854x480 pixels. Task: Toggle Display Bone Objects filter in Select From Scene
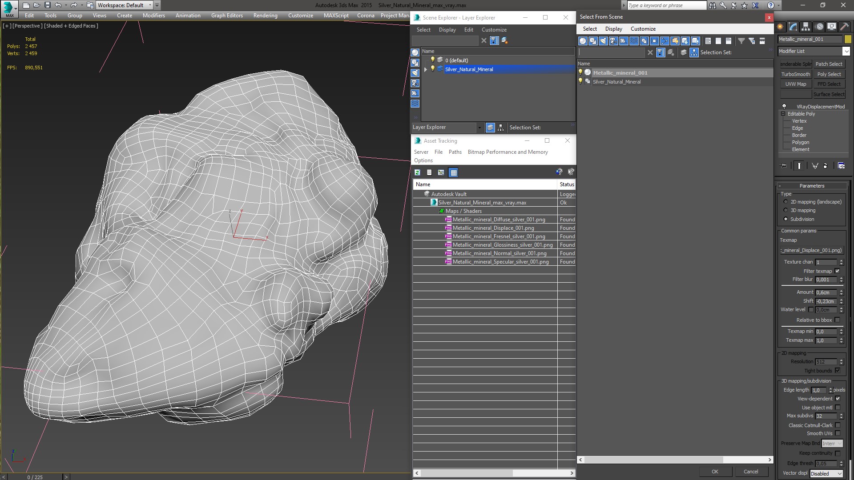(665, 41)
